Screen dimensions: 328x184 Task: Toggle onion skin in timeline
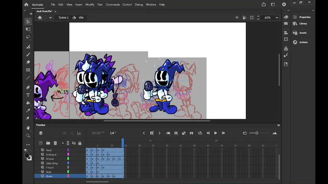[168, 133]
